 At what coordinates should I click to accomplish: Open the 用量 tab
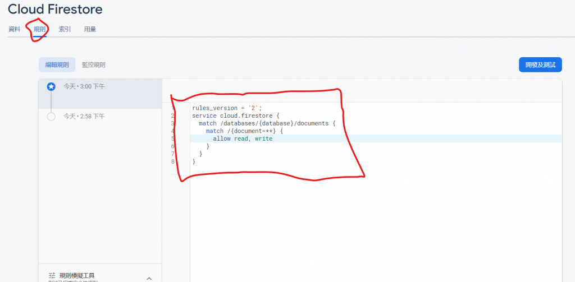90,29
